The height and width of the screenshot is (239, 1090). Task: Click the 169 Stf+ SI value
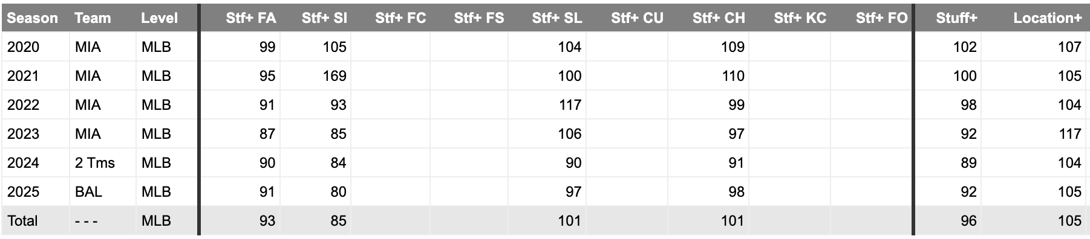coord(335,76)
